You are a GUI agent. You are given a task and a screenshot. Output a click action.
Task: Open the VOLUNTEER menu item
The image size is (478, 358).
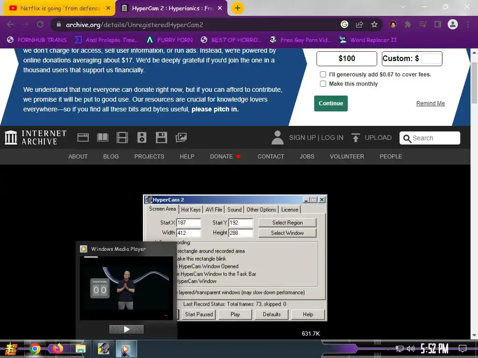347,157
